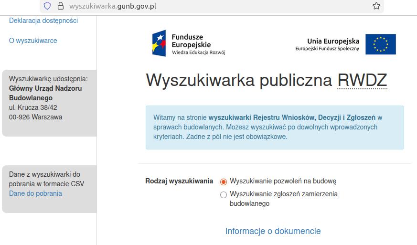The height and width of the screenshot is (245, 417).
Task: Click the Główny Urząd Nadzoru Budowlanego text
Action: click(x=45, y=93)
